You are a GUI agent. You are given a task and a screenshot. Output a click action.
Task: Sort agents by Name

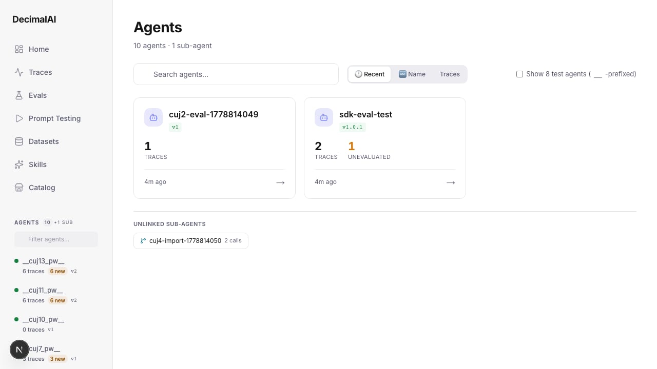412,74
